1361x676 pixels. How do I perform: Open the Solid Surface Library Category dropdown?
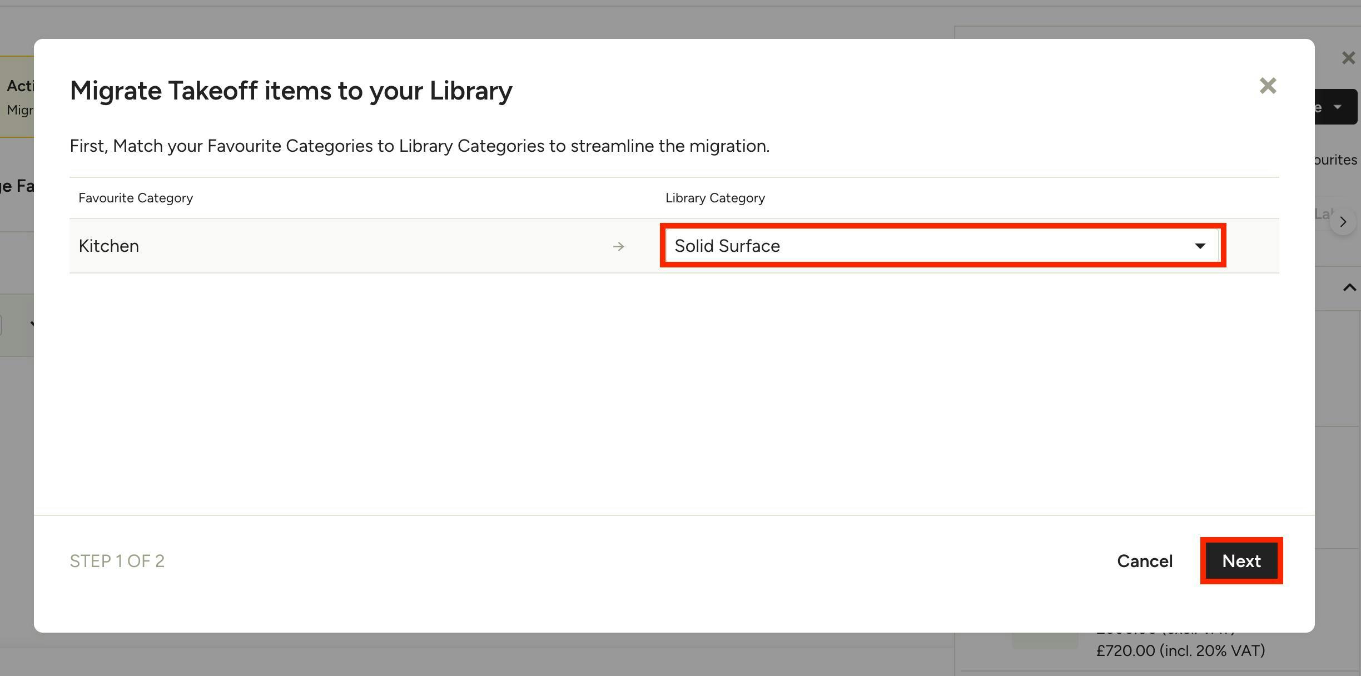tap(942, 246)
